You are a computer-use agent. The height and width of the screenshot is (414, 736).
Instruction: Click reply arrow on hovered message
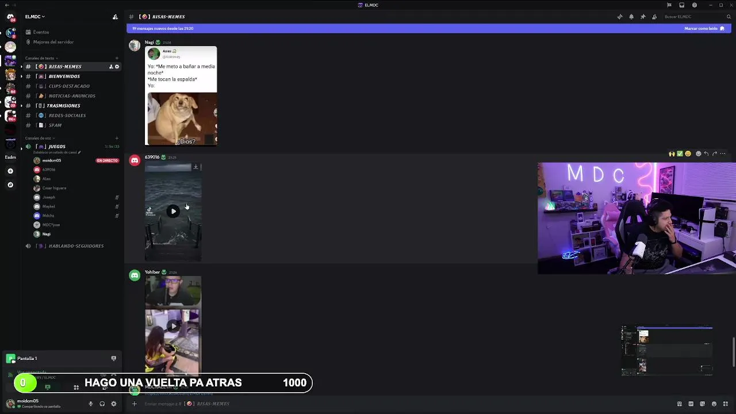click(706, 154)
